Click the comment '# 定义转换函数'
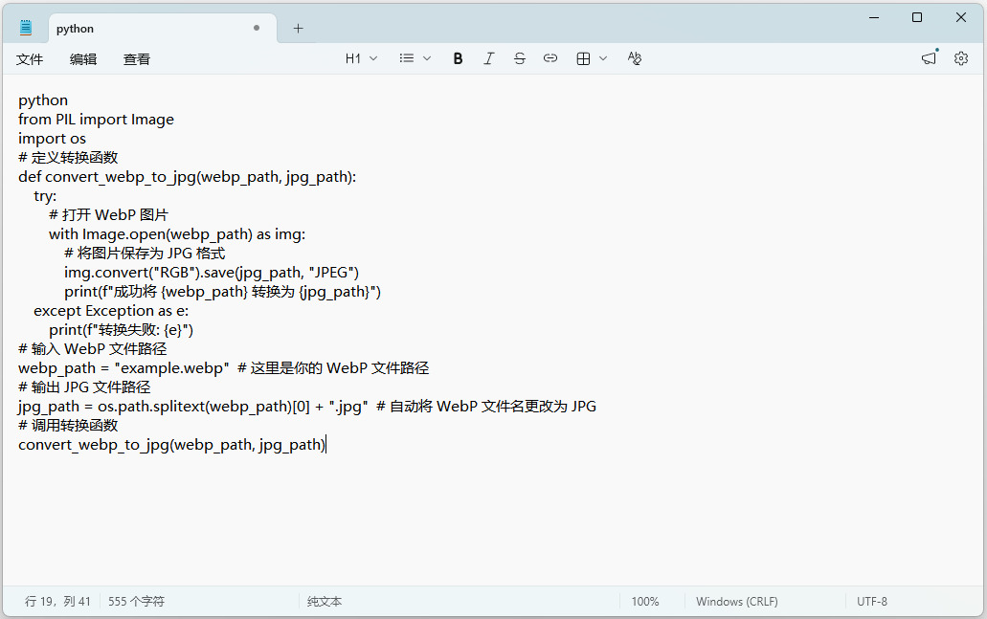Screen dimensions: 987x619 tap(68, 157)
